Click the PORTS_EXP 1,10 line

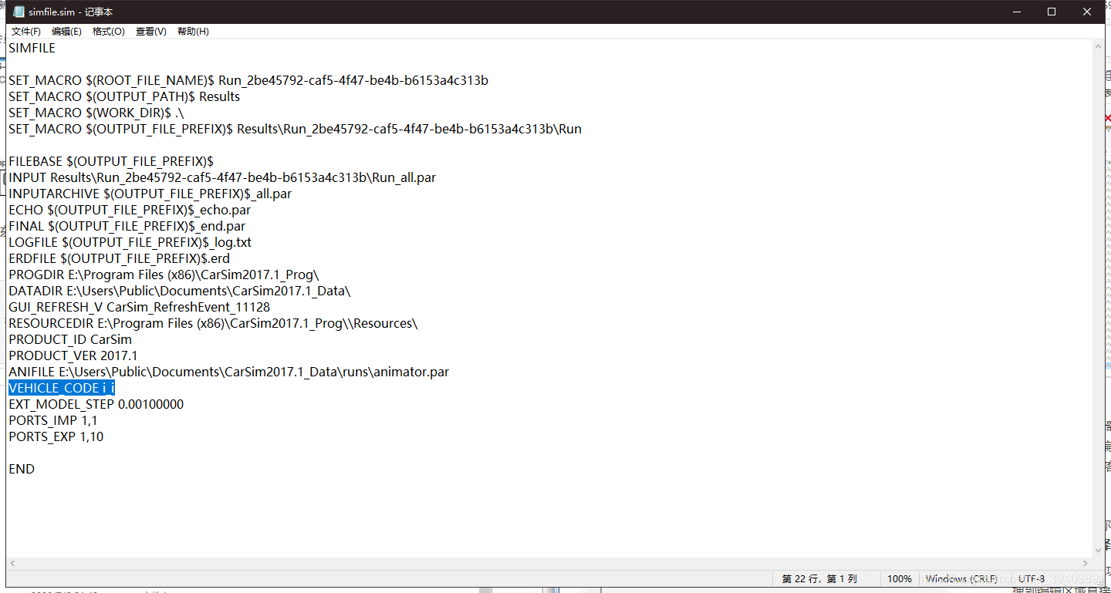56,436
